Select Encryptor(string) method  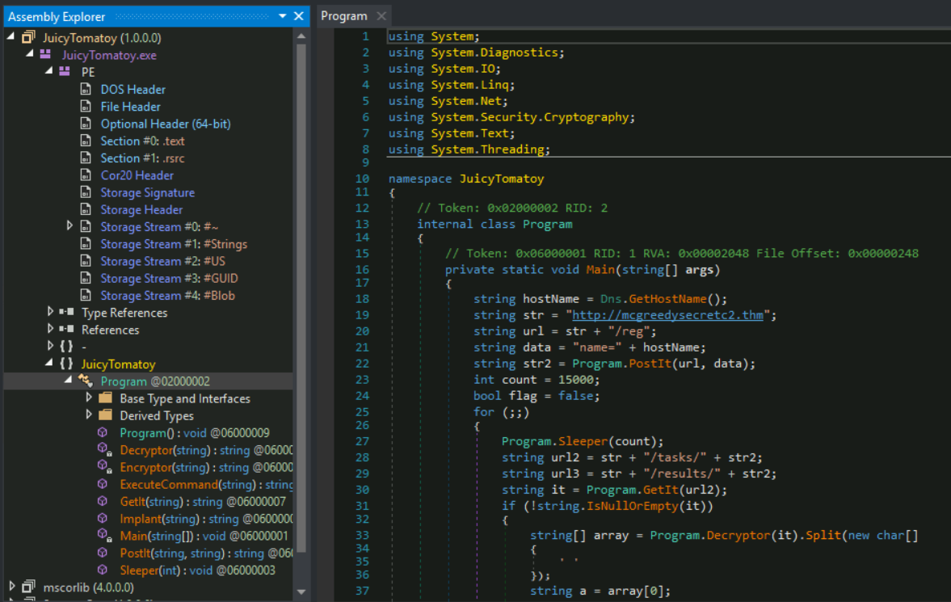click(206, 467)
